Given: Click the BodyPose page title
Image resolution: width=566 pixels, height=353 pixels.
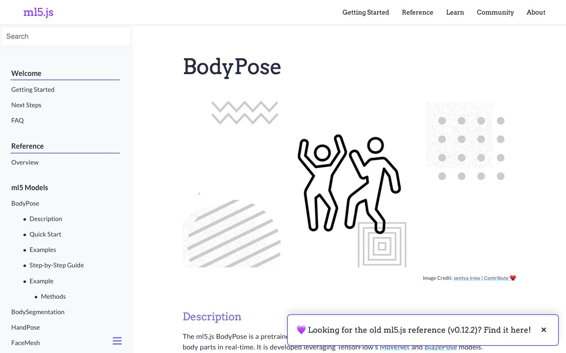Looking at the screenshot, I should pyautogui.click(x=232, y=67).
